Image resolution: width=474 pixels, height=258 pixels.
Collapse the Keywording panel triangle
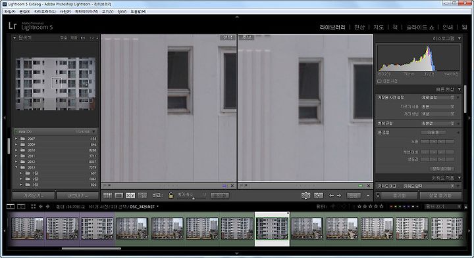(460, 178)
